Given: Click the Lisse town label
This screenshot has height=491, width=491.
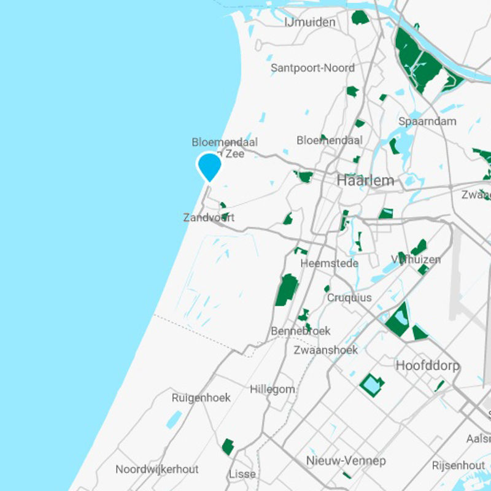Looking at the screenshot, I should click(x=242, y=474).
